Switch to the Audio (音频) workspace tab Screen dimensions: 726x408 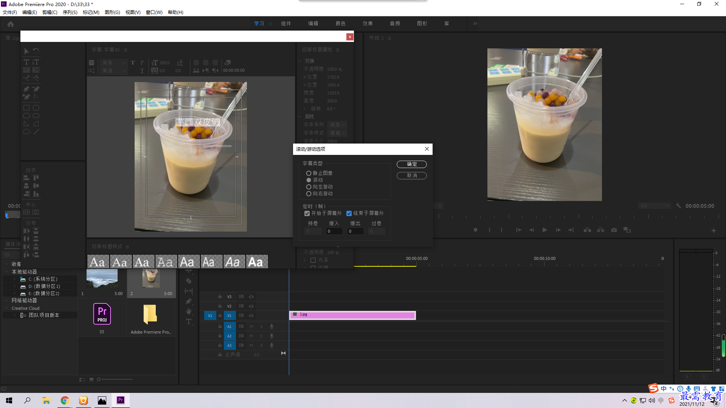click(x=395, y=23)
